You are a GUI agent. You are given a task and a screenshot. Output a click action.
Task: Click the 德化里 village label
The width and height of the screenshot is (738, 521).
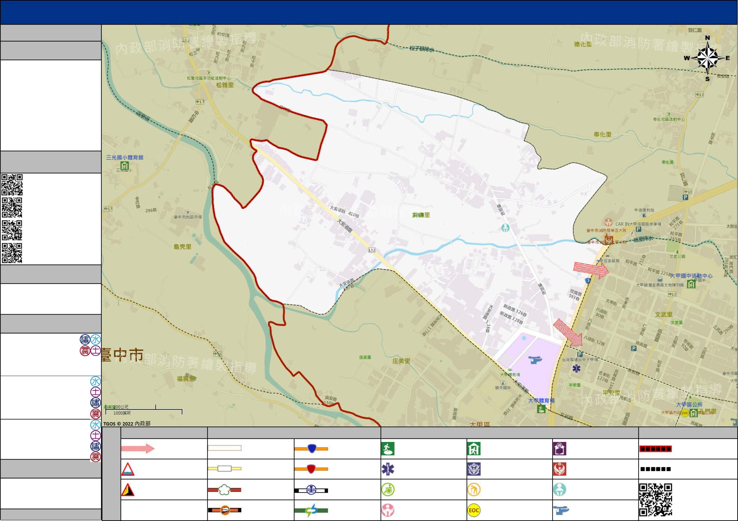click(583, 44)
